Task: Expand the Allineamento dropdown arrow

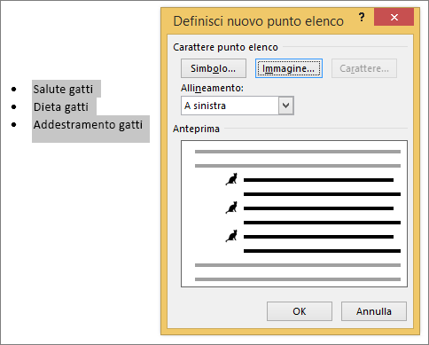Action: [285, 106]
